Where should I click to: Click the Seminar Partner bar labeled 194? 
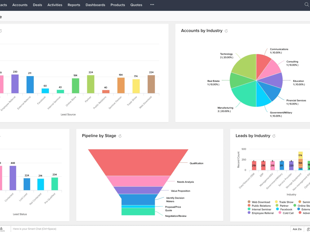coord(121,85)
